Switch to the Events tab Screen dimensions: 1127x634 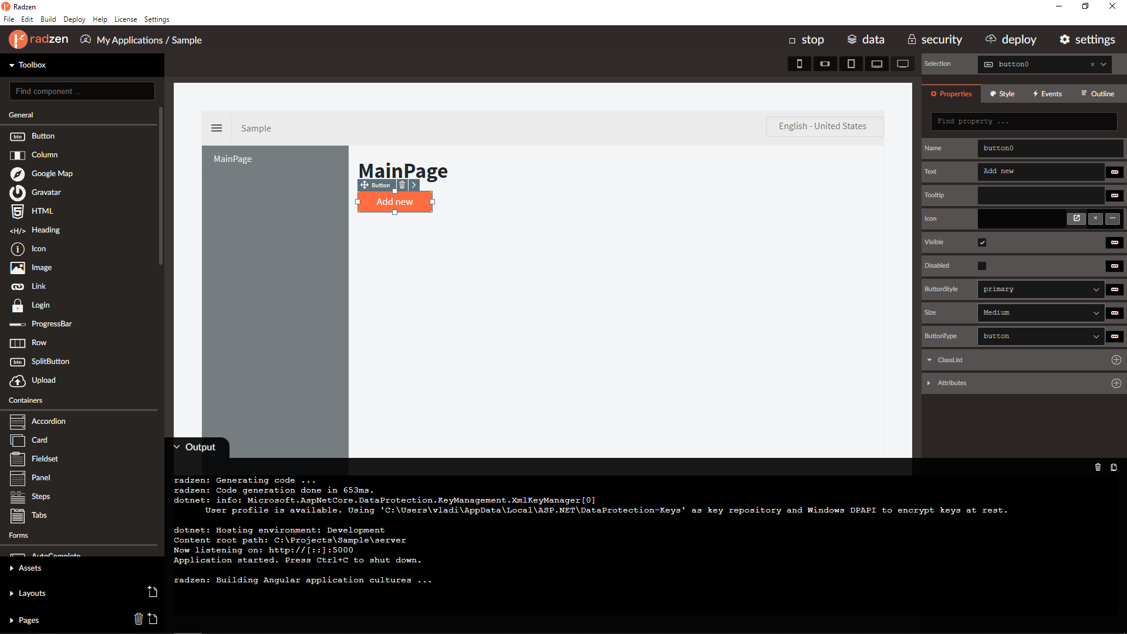(x=1047, y=94)
